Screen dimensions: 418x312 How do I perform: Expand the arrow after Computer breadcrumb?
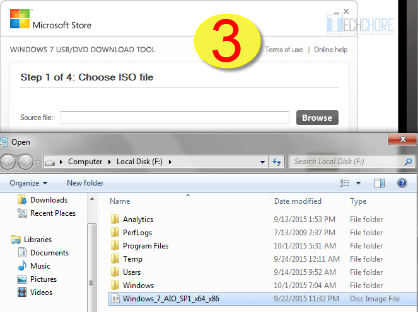click(109, 162)
